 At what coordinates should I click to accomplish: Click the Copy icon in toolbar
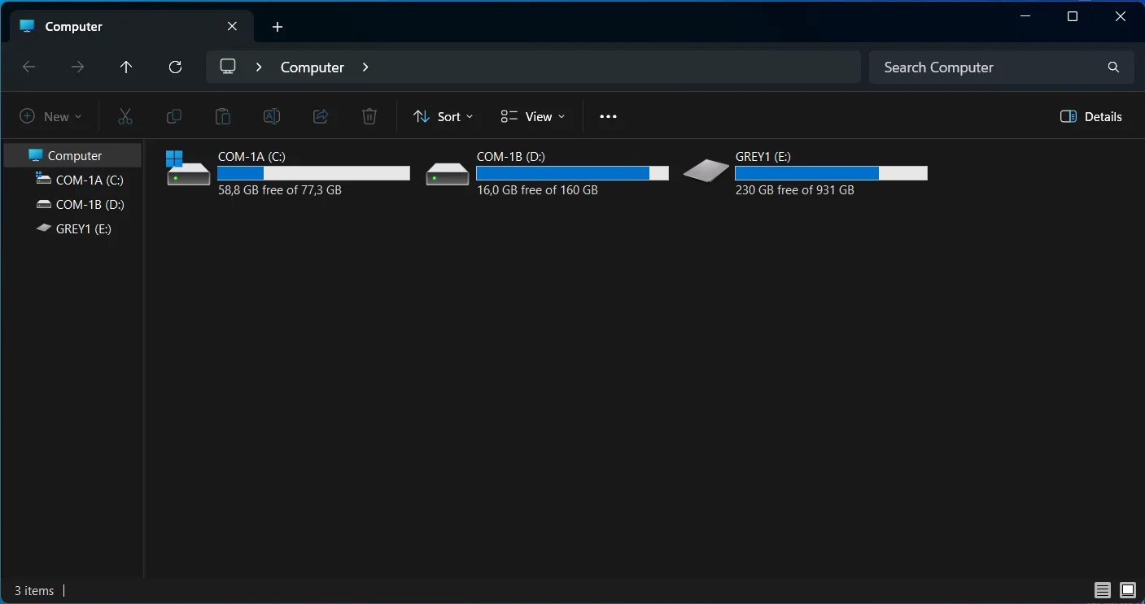[173, 116]
